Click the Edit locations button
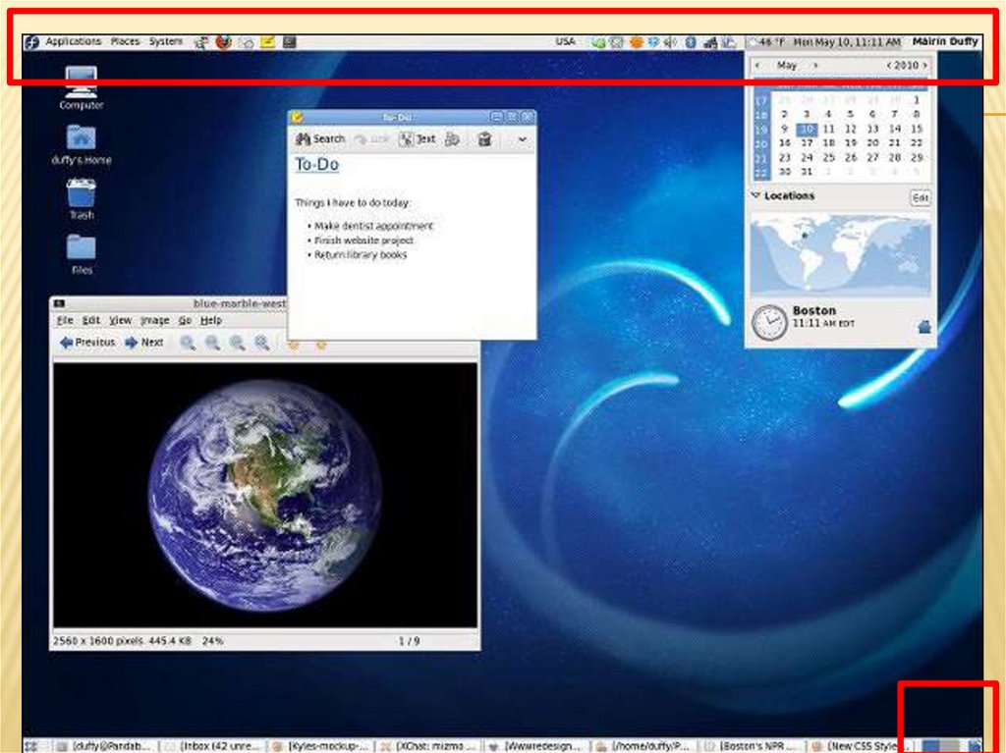The height and width of the screenshot is (753, 1006). pos(920,197)
